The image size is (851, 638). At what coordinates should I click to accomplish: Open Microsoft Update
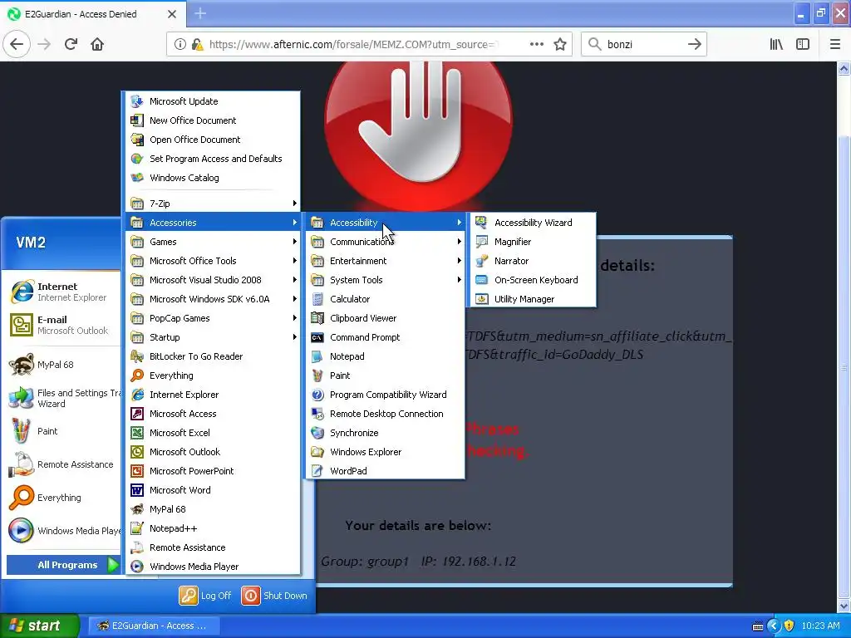click(213, 101)
